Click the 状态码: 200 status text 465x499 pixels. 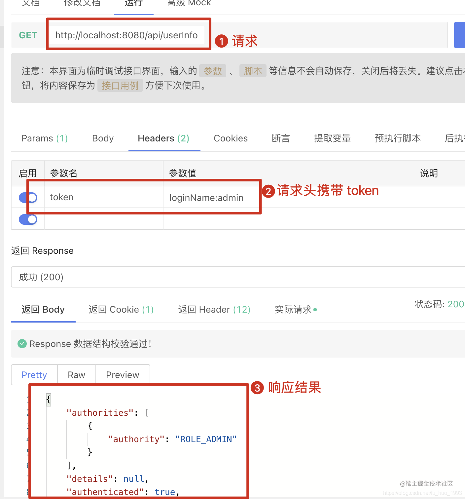click(439, 304)
